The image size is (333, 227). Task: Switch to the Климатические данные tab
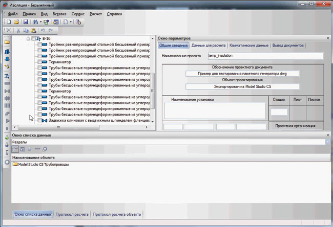(x=248, y=46)
